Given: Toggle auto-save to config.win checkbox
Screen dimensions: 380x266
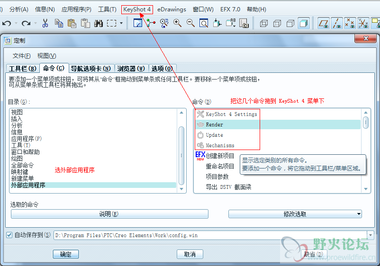Looking at the screenshot, I should [x=9, y=235].
